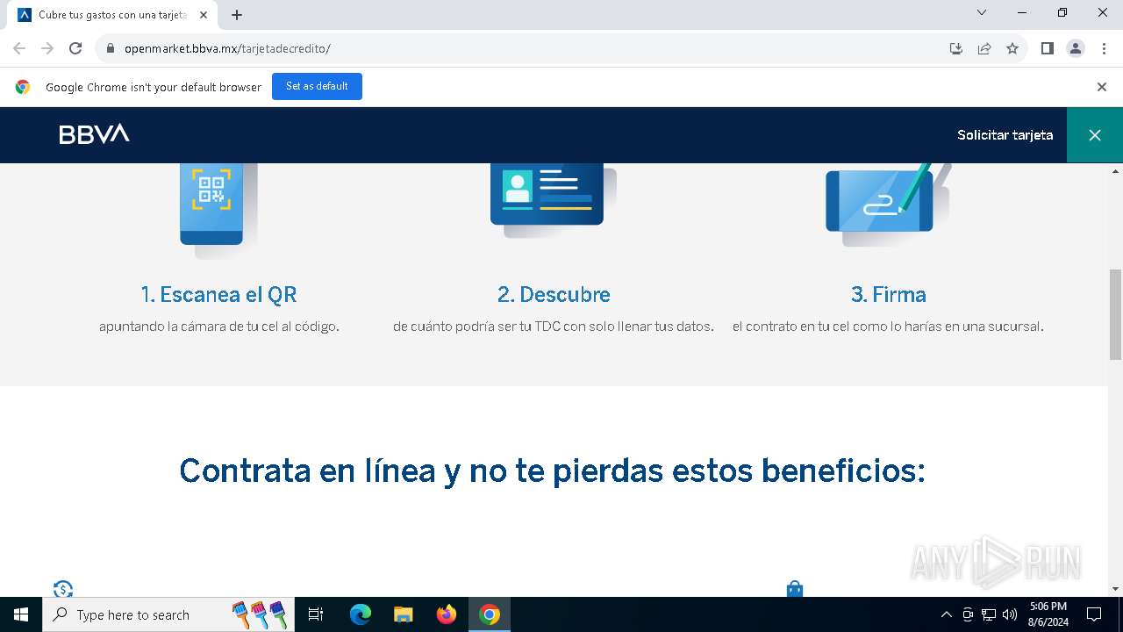Open the volume control tray icon
This screenshot has height=632, width=1123.
pos(1010,614)
